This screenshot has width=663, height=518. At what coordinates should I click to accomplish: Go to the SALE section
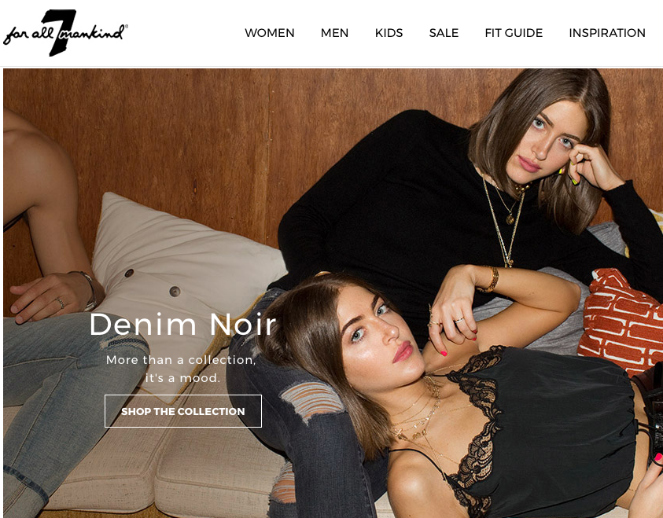pos(444,33)
